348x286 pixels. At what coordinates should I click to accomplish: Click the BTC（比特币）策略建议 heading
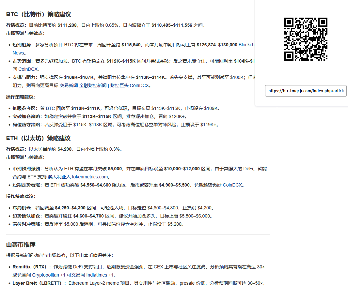click(39, 14)
